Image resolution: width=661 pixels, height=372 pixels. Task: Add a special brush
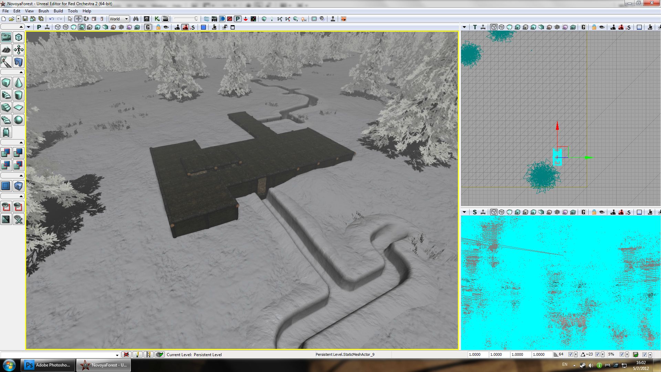click(x=6, y=186)
